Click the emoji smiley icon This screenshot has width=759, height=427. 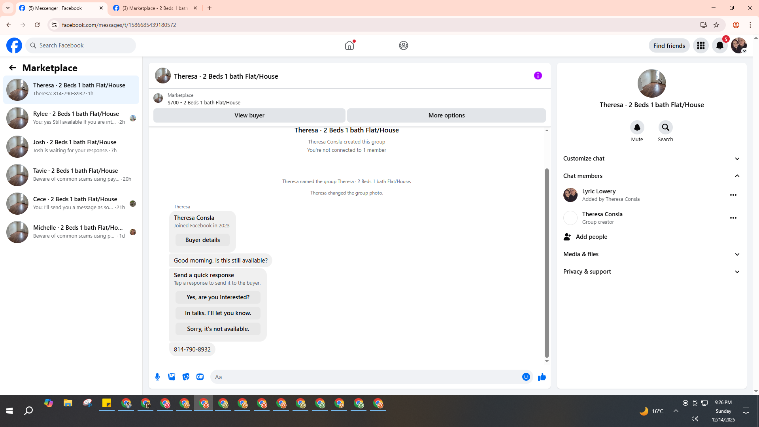point(526,377)
